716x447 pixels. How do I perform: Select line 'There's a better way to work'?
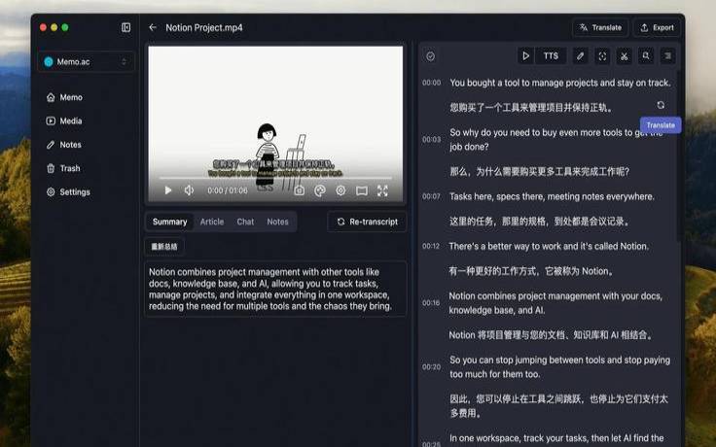(549, 246)
